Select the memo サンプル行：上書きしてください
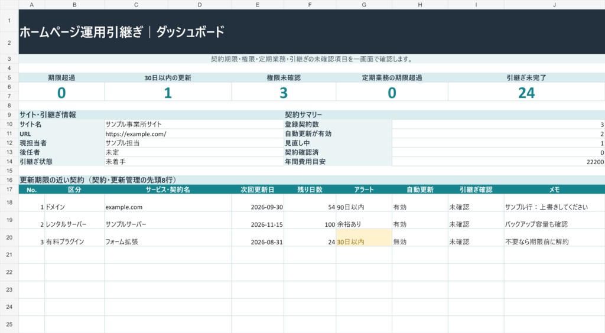The width and height of the screenshot is (605, 333). pos(554,203)
